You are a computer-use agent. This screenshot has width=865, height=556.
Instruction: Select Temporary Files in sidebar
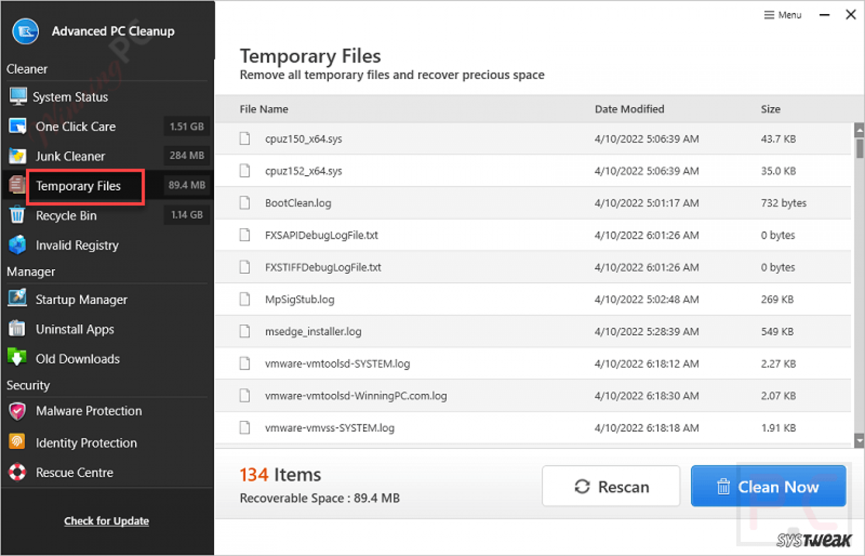coord(78,186)
